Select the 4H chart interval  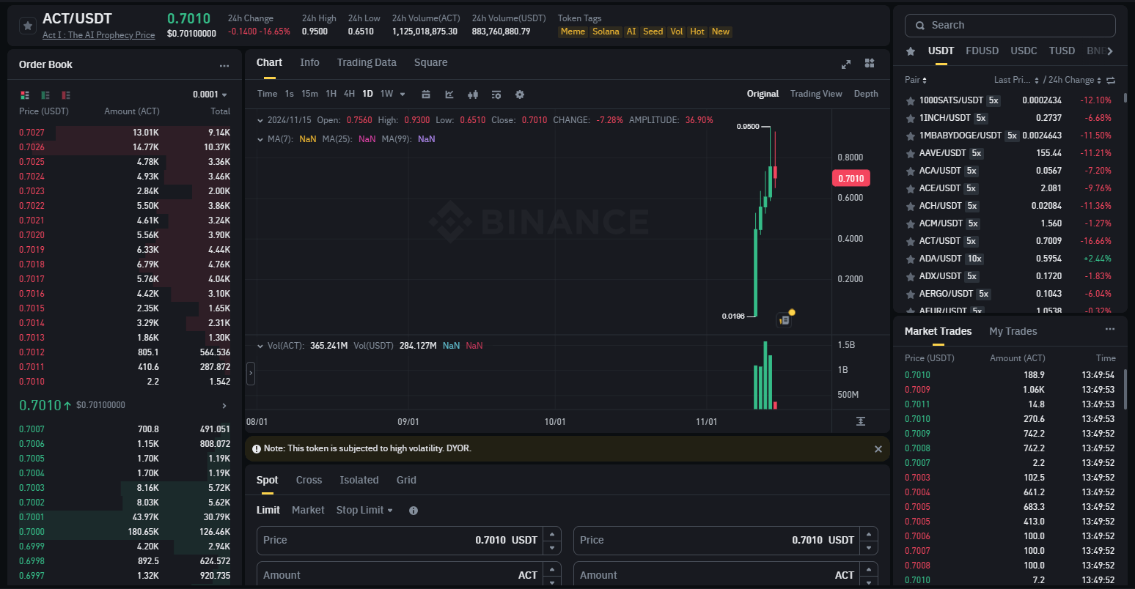pyautogui.click(x=349, y=94)
